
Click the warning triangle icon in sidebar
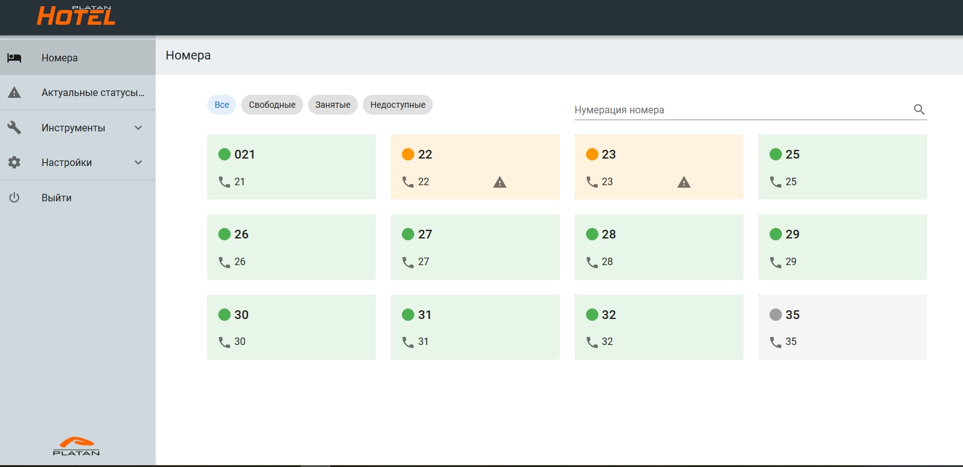pyautogui.click(x=14, y=93)
